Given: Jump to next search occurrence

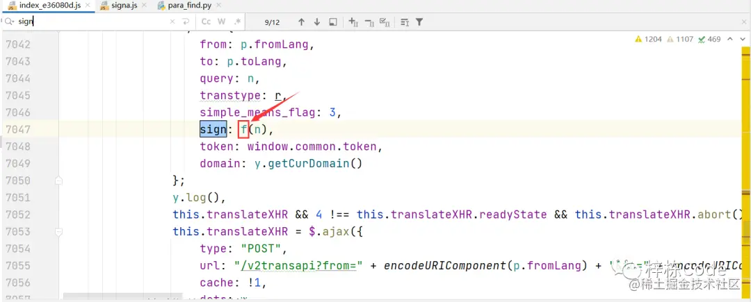Looking at the screenshot, I should pos(317,22).
